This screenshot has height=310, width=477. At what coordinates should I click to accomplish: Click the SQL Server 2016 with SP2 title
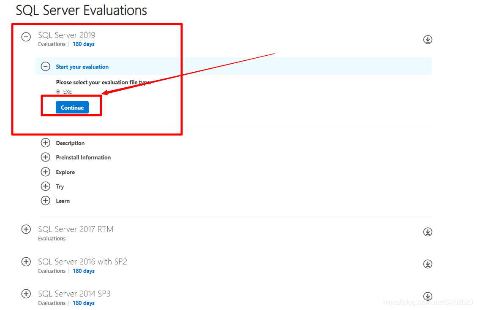coord(82,261)
